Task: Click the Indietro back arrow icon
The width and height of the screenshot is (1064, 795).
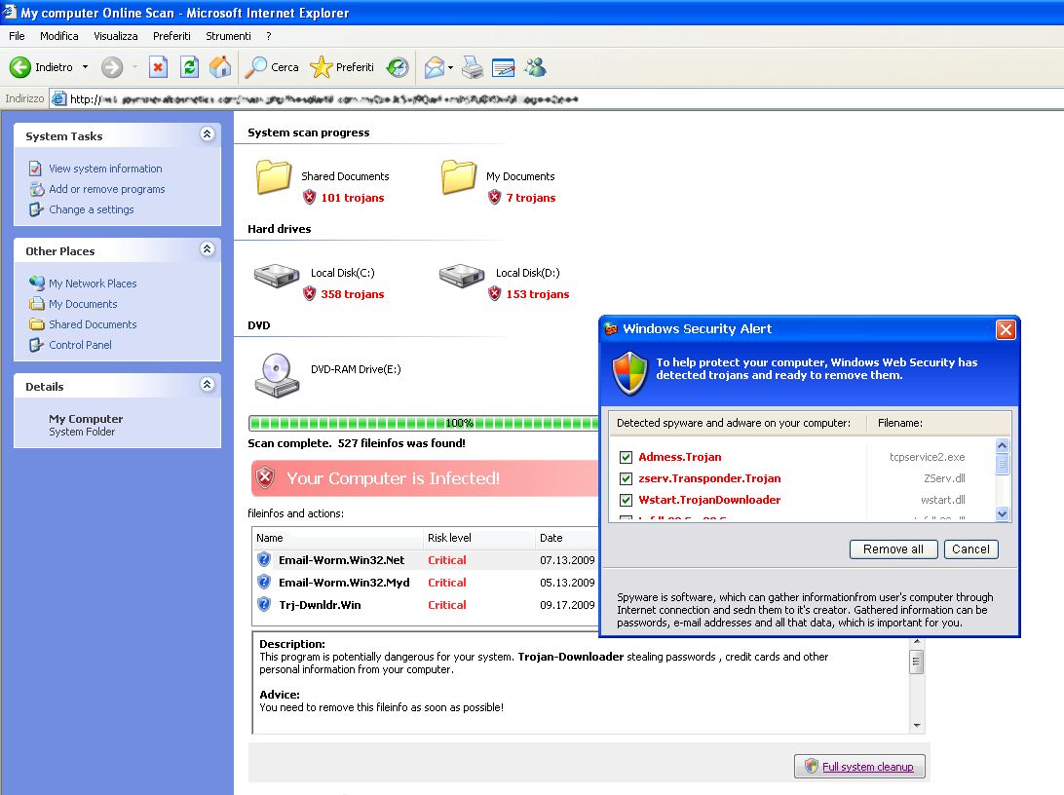Action: click(20, 67)
